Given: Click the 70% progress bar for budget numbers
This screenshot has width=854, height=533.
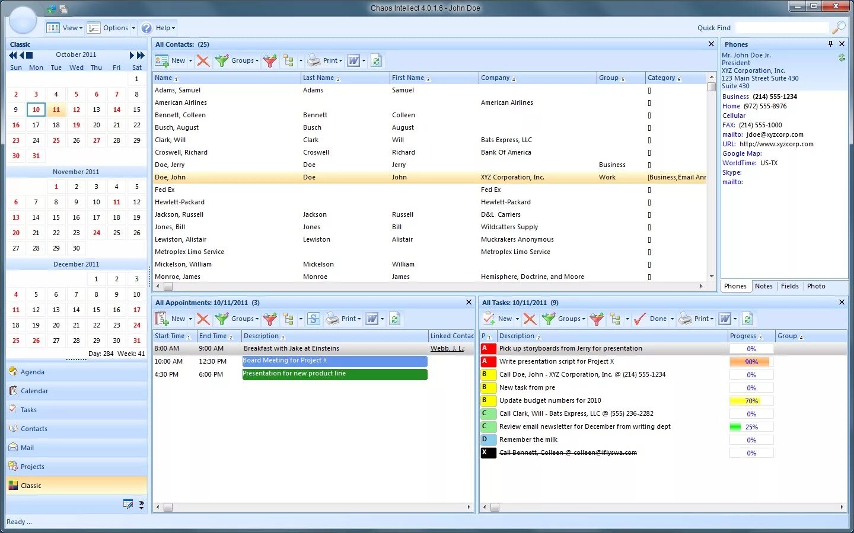Looking at the screenshot, I should tap(751, 401).
